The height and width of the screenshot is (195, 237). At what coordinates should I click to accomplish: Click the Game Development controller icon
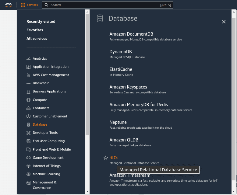pos(28,158)
